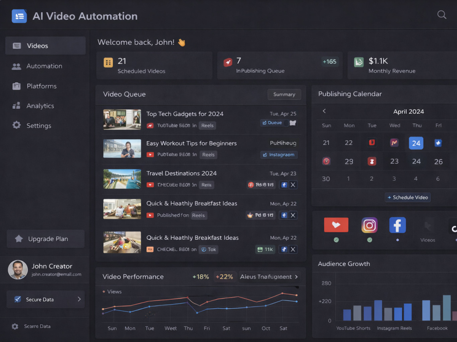Click Facebook icon on the Tok row
The height and width of the screenshot is (342, 457).
[284, 249]
